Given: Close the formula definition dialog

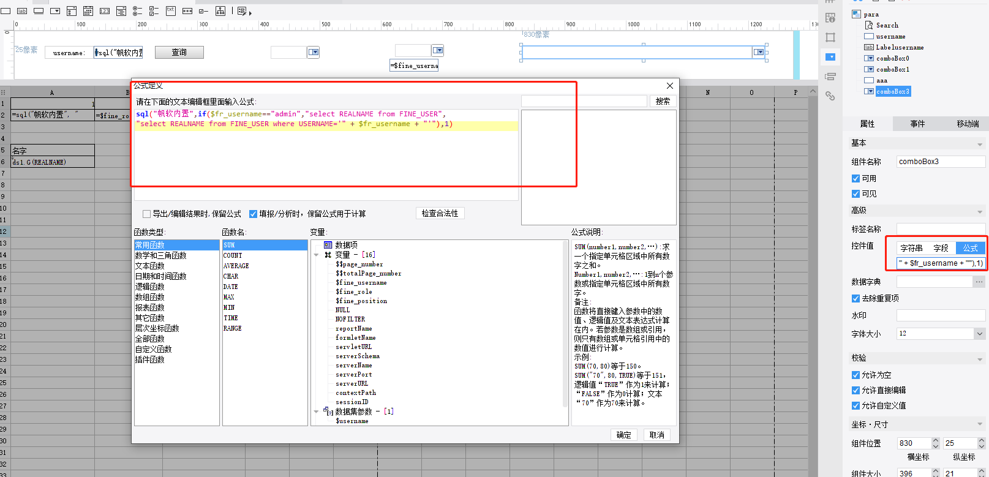Looking at the screenshot, I should tap(670, 86).
